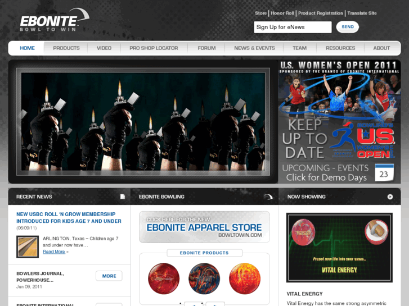This screenshot has width=409, height=306.
Task: Open the Products menu
Action: (66, 48)
